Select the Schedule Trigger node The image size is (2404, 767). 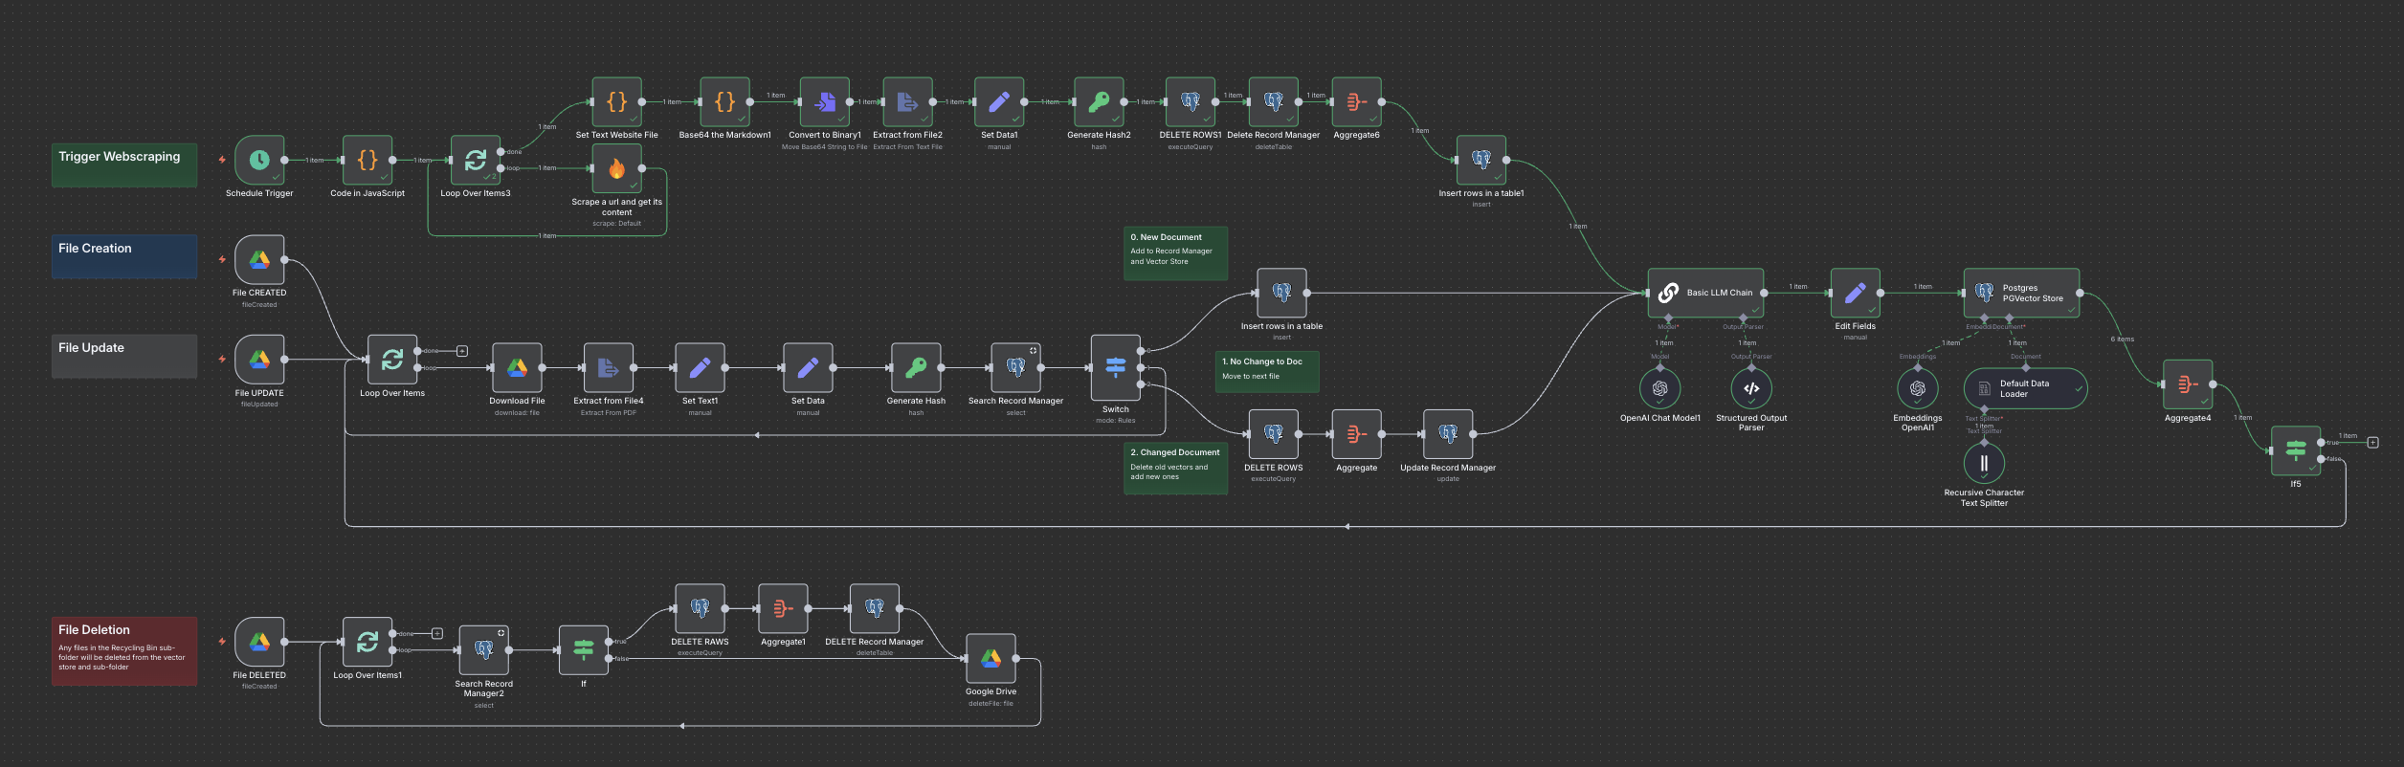pos(259,160)
